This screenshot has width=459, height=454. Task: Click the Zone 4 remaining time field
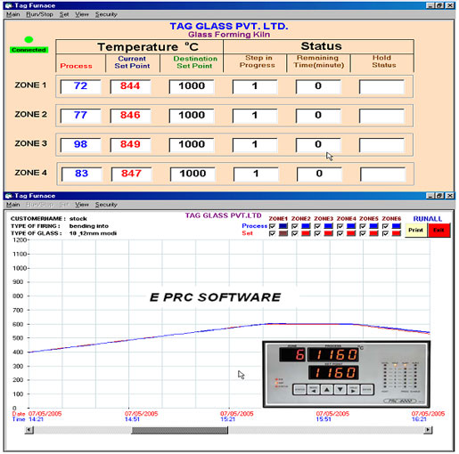click(x=319, y=174)
